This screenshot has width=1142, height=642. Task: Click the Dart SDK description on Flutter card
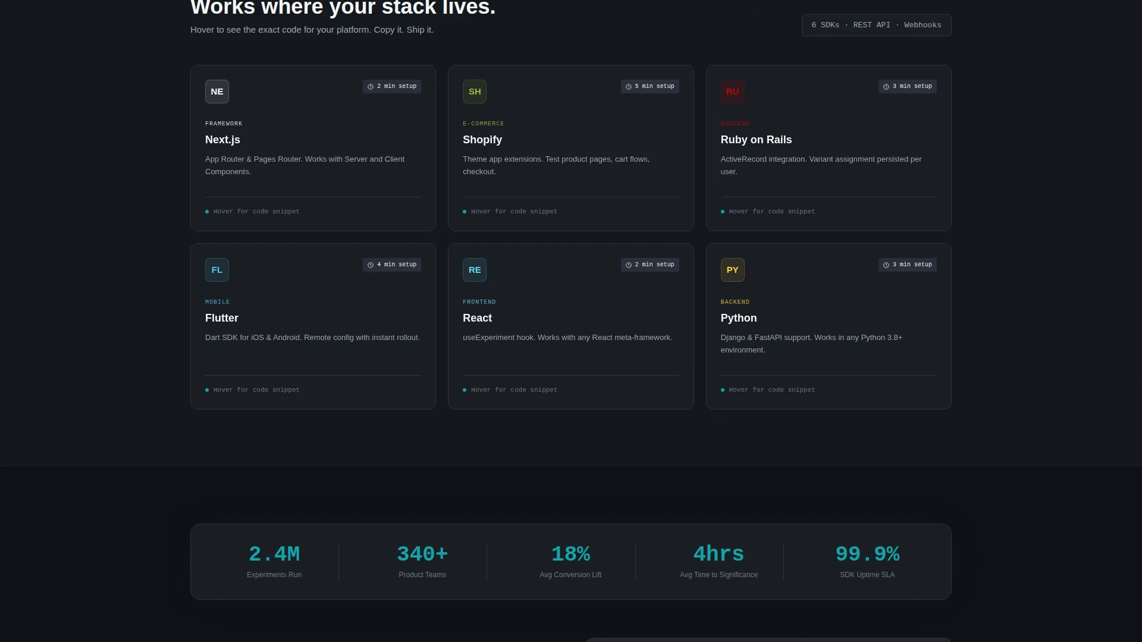click(312, 338)
